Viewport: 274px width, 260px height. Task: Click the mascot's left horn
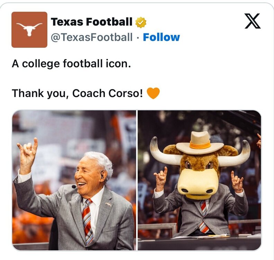[x=162, y=153]
